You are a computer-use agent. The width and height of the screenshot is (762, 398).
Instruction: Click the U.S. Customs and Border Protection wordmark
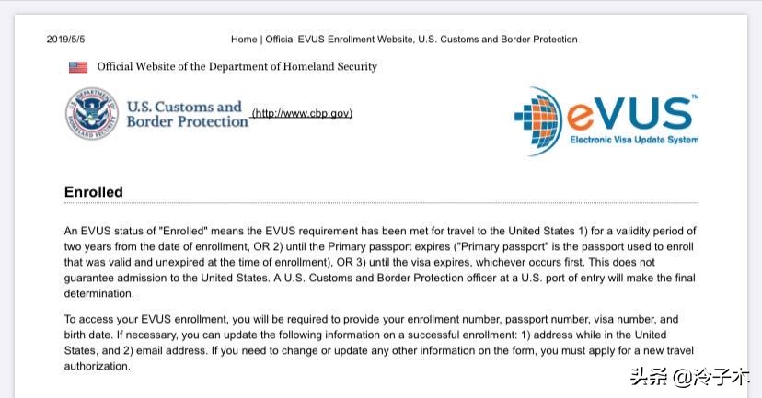pyautogui.click(x=187, y=114)
